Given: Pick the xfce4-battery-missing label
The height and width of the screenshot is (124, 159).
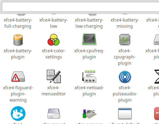Looking at the screenshot, I should [x=125, y=23].
